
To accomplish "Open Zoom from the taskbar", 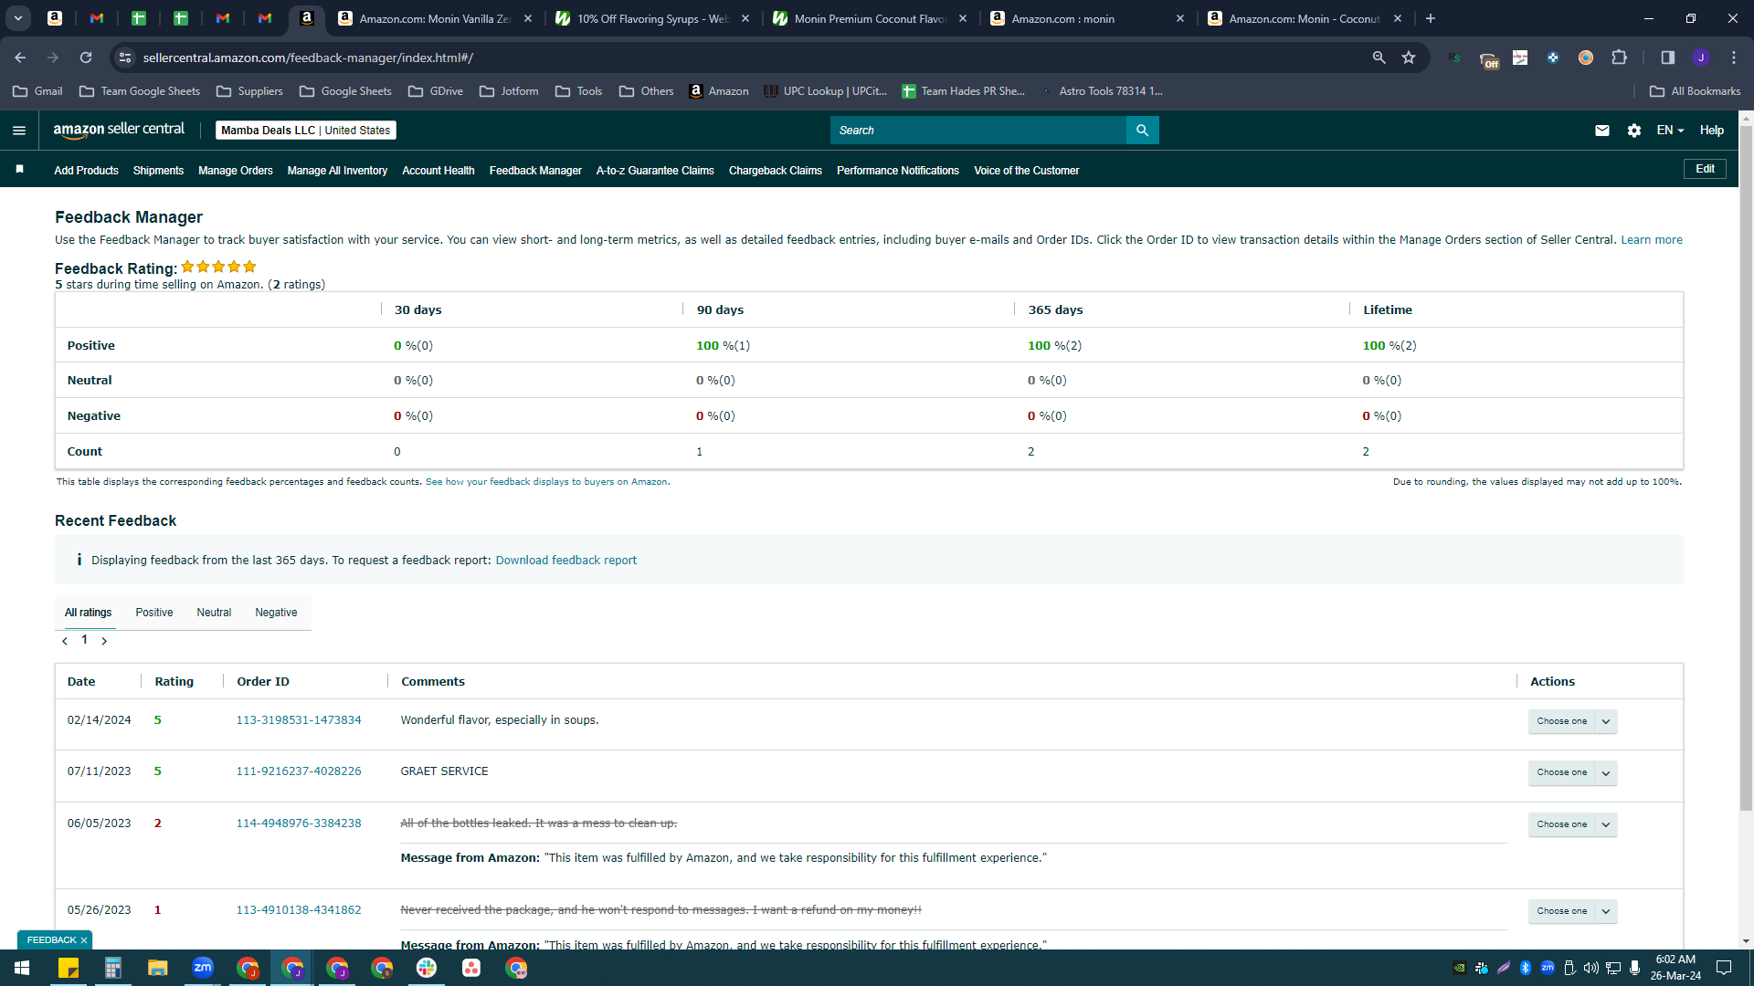I will (203, 968).
